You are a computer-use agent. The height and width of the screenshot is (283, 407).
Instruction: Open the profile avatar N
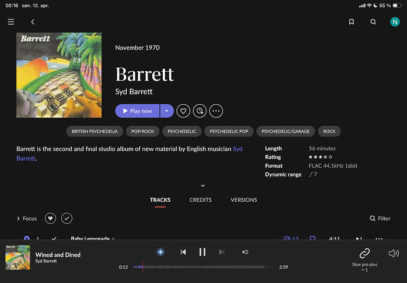tap(395, 22)
